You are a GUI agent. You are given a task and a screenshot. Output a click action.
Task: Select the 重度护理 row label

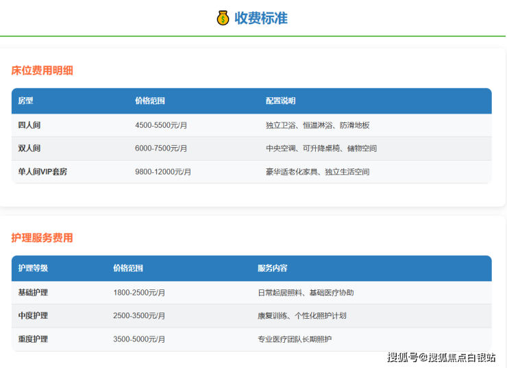click(x=33, y=339)
